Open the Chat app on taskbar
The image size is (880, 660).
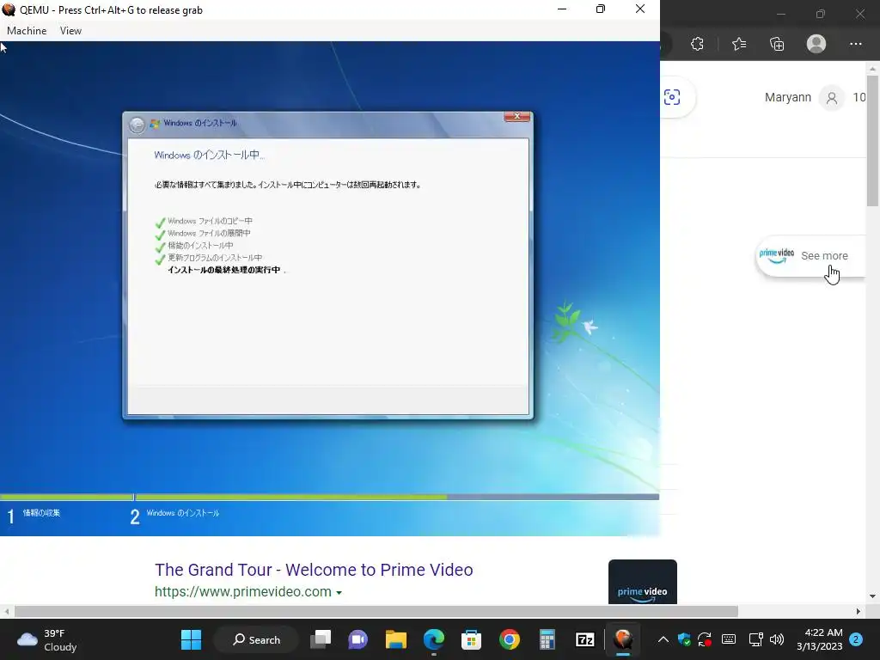coord(357,639)
